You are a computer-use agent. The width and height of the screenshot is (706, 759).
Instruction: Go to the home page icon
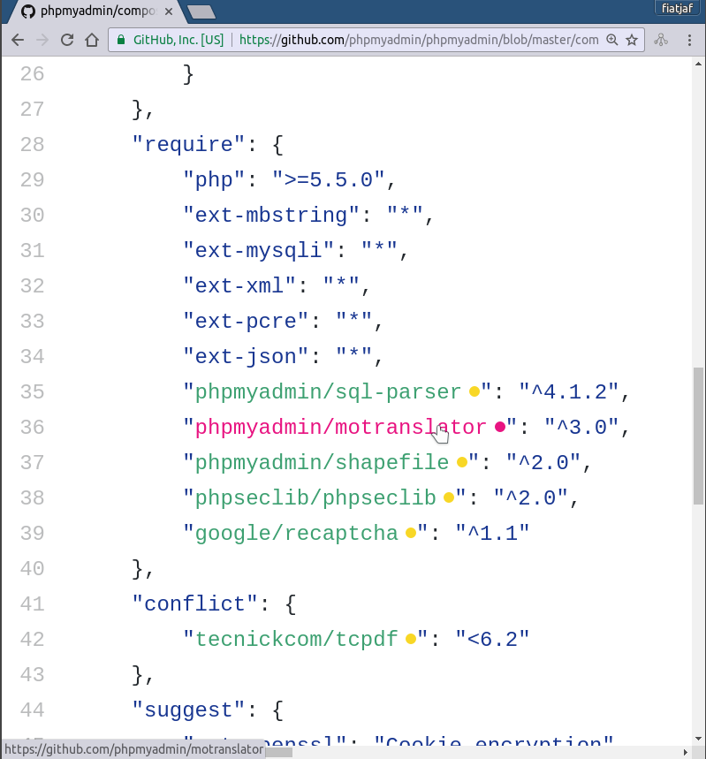tap(92, 40)
